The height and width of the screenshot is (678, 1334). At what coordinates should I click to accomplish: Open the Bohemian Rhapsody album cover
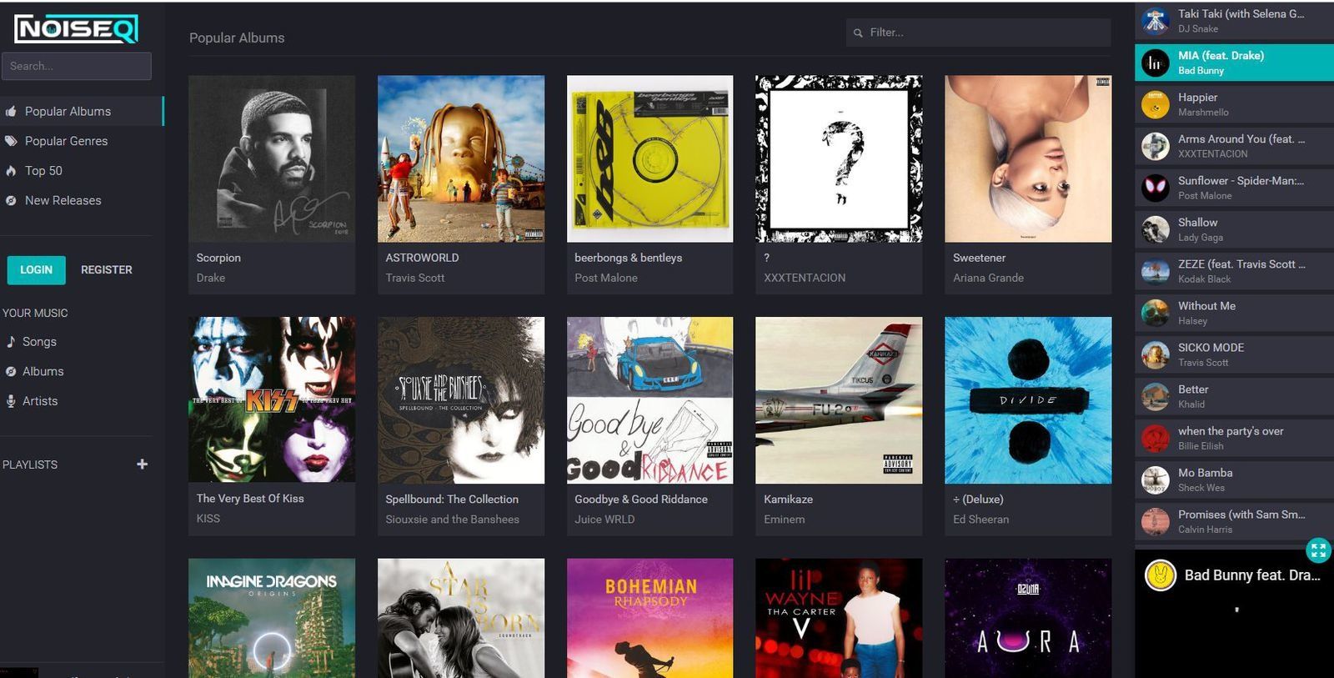(649, 618)
